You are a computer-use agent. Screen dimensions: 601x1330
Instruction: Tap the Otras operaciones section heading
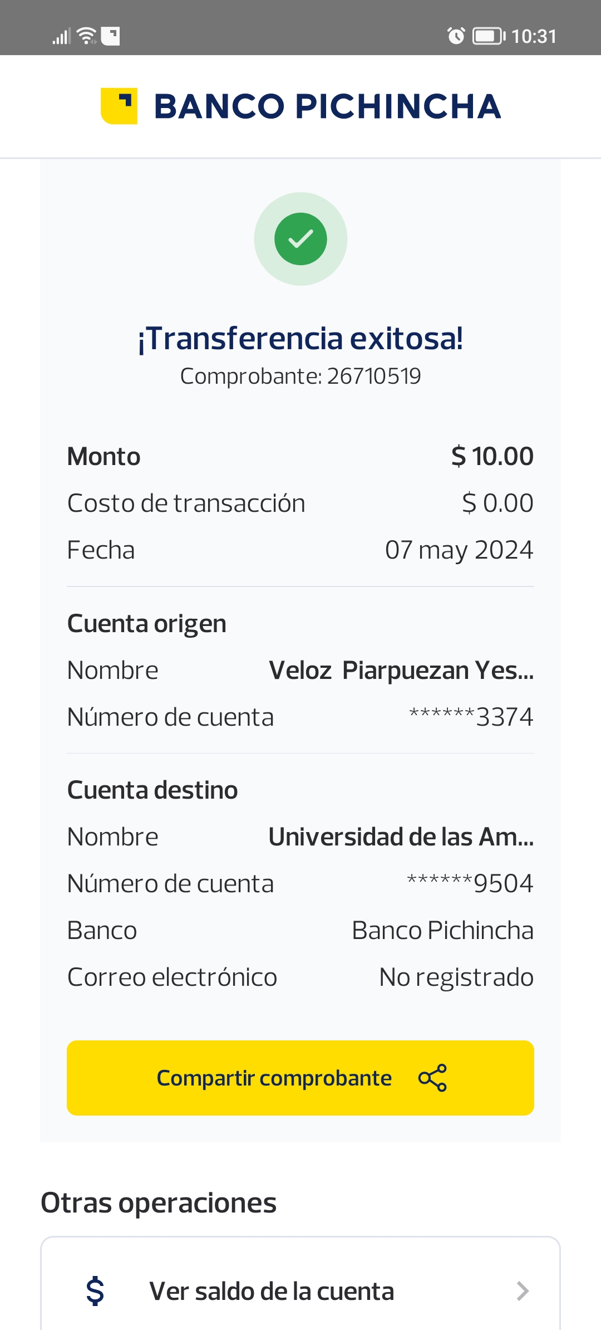(x=159, y=1203)
